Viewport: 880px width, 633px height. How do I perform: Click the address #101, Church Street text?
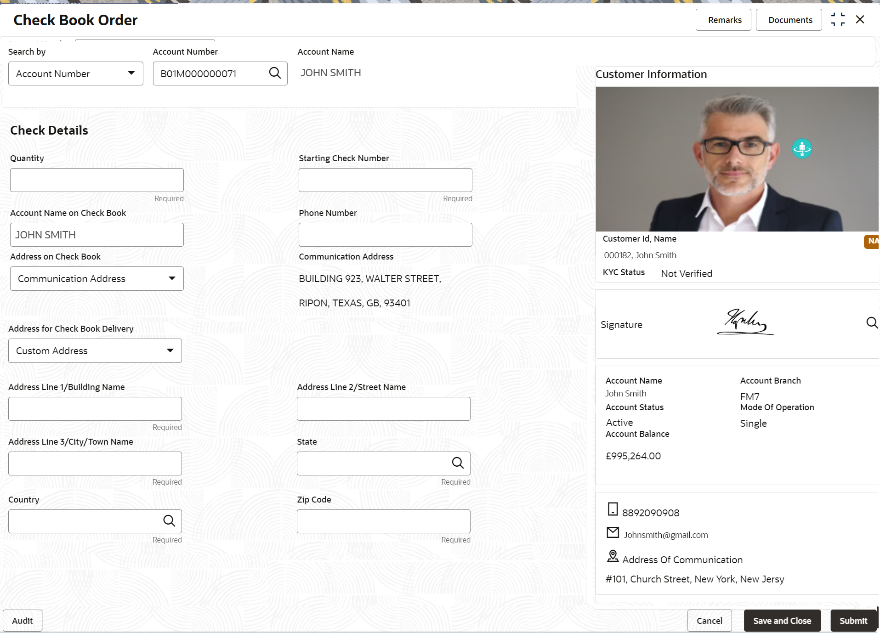point(694,579)
